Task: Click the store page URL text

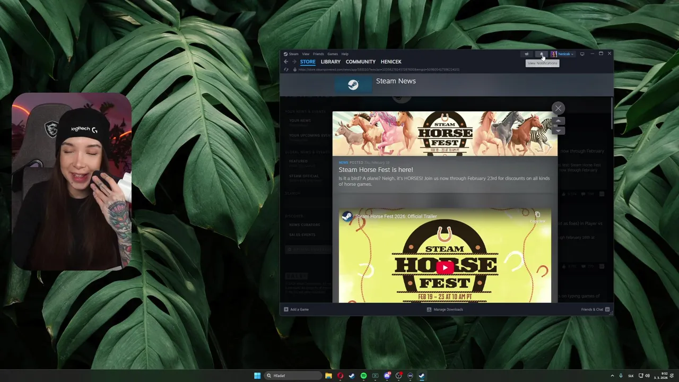Action: click(x=379, y=70)
